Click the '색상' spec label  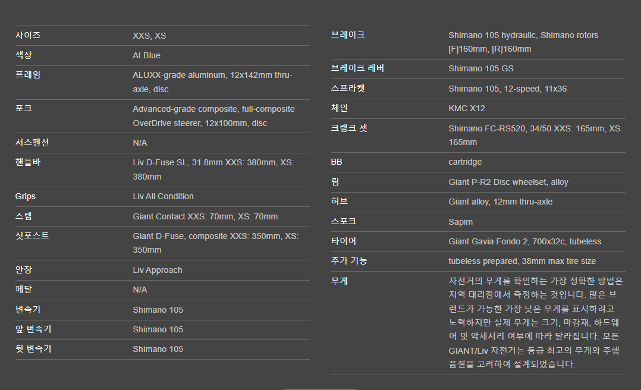[24, 55]
